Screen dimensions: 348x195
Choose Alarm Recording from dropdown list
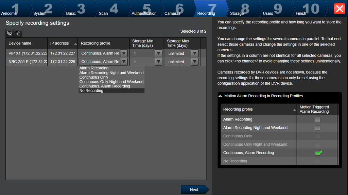coord(111,68)
